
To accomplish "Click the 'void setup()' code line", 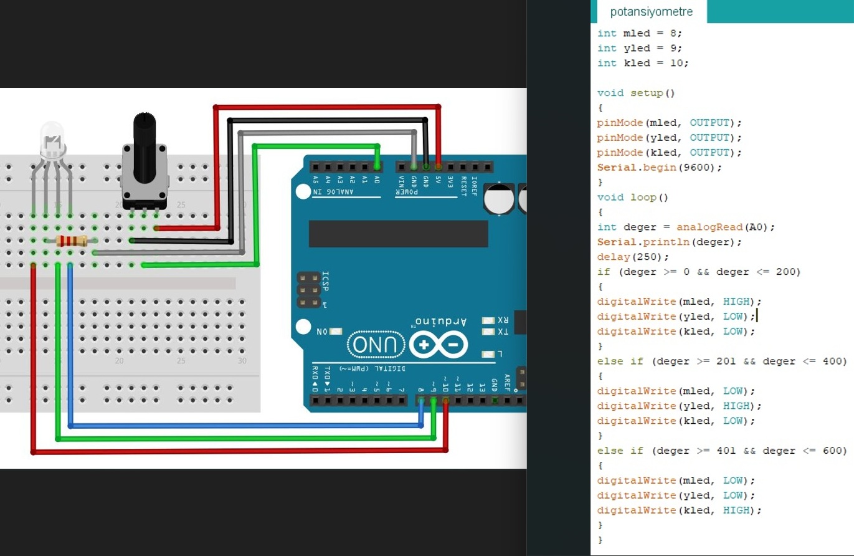I will [x=636, y=93].
